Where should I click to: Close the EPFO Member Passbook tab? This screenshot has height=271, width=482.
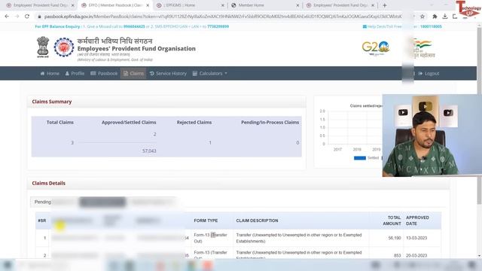(148, 5)
